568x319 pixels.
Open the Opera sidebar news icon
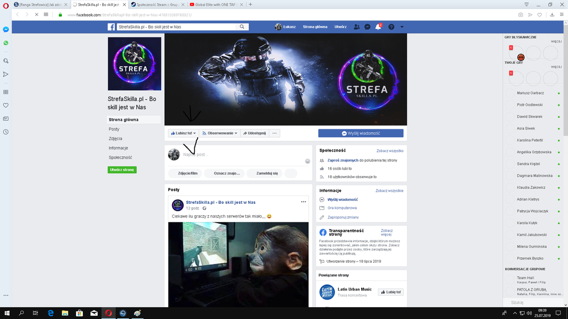6,119
